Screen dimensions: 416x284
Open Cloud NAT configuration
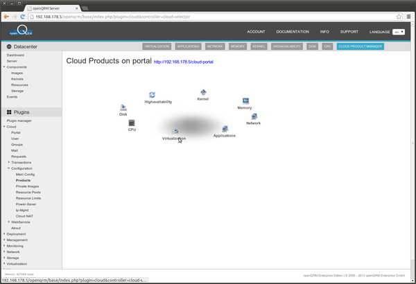point(24,216)
